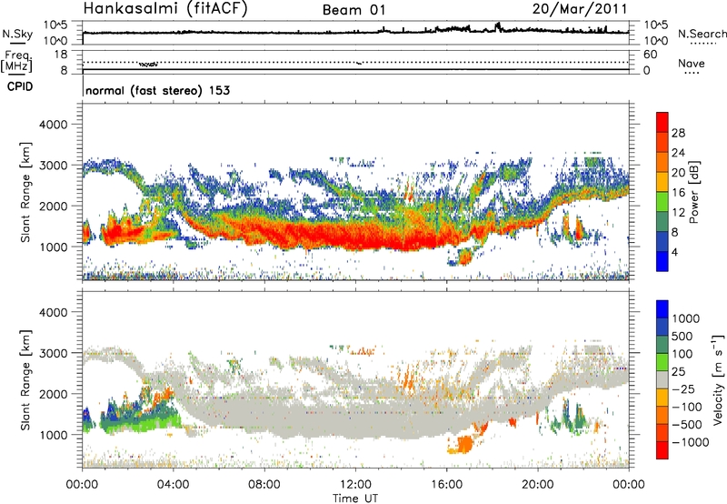Click the "12" label on Power colorbar

(678, 213)
